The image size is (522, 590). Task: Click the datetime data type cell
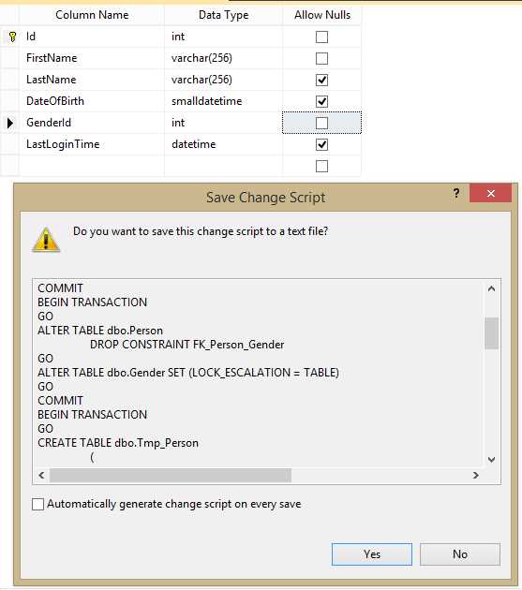224,144
